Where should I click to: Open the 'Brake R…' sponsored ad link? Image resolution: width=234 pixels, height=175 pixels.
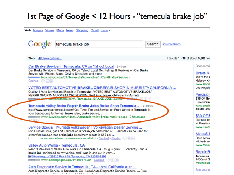click(x=203, y=73)
